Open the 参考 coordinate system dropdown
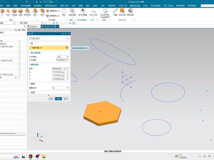The height and width of the screenshot is (160, 214). 60,68
